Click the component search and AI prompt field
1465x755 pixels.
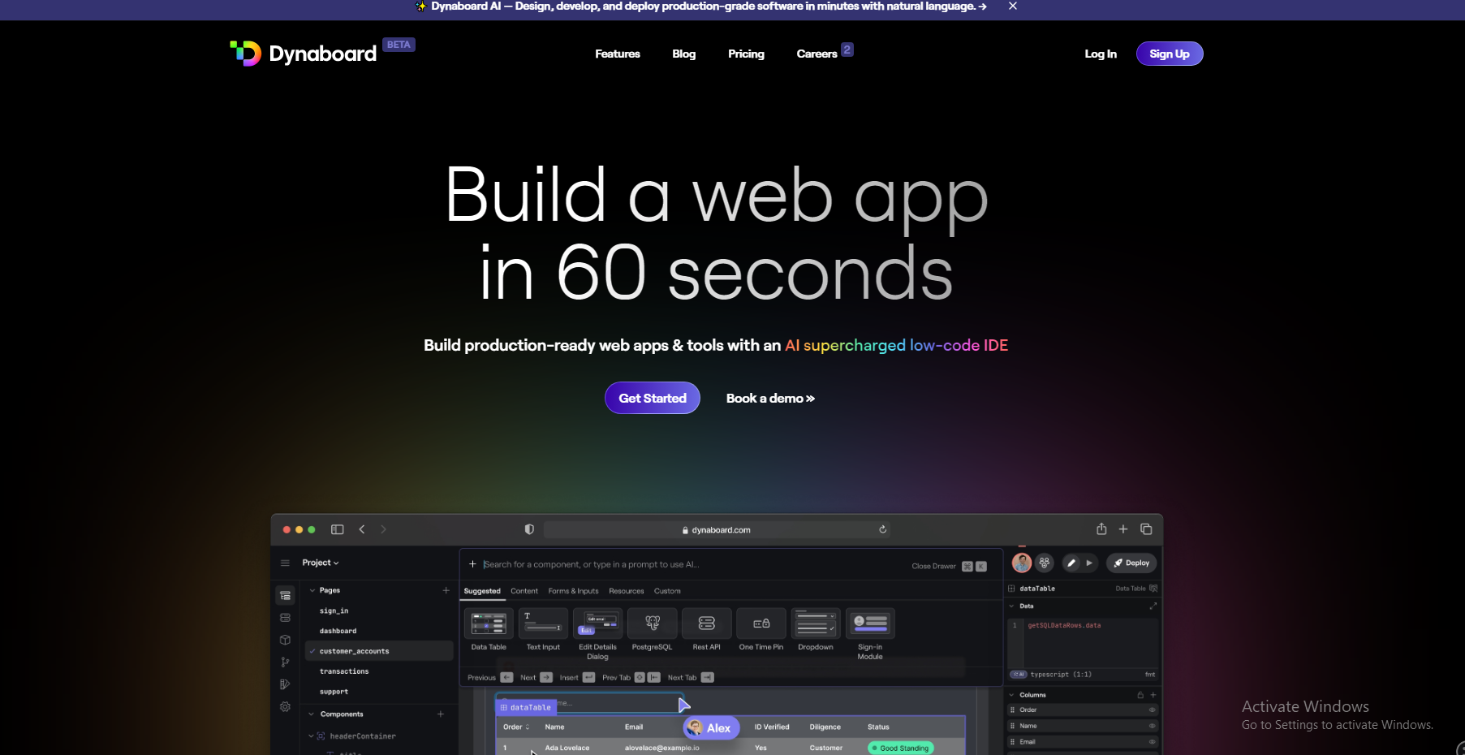[x=682, y=564]
